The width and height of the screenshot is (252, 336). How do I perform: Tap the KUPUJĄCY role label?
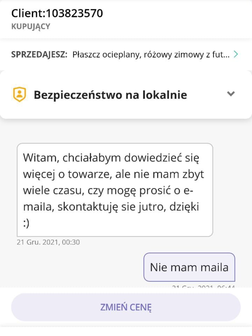pos(30,27)
